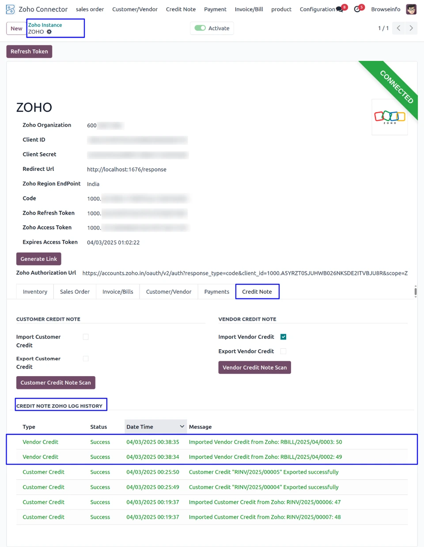Uncheck Import Vendor Credit checkbox
The width and height of the screenshot is (424, 547).
284,337
